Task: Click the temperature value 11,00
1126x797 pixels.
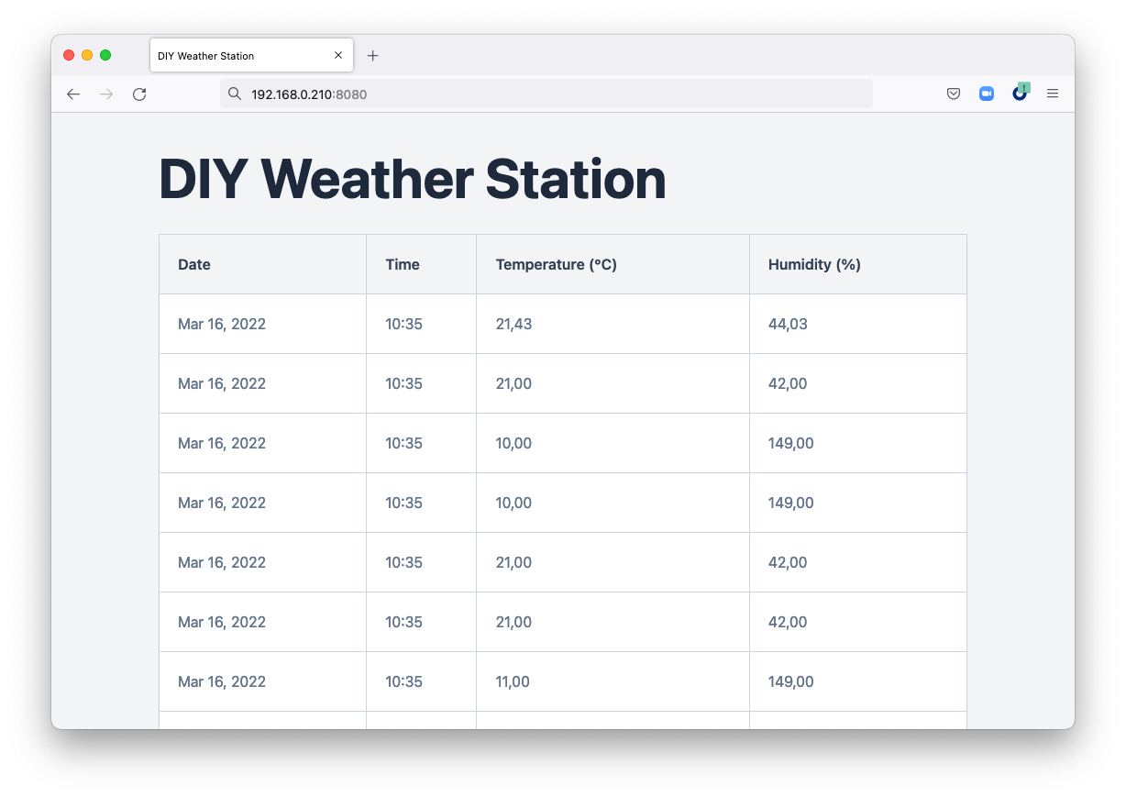Action: 513,681
